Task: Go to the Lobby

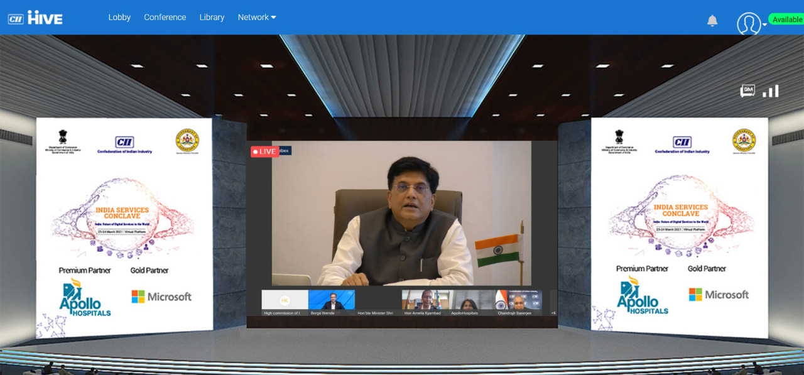Action: coord(119,18)
